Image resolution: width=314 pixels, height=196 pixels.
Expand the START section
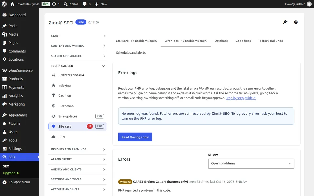coord(78,36)
